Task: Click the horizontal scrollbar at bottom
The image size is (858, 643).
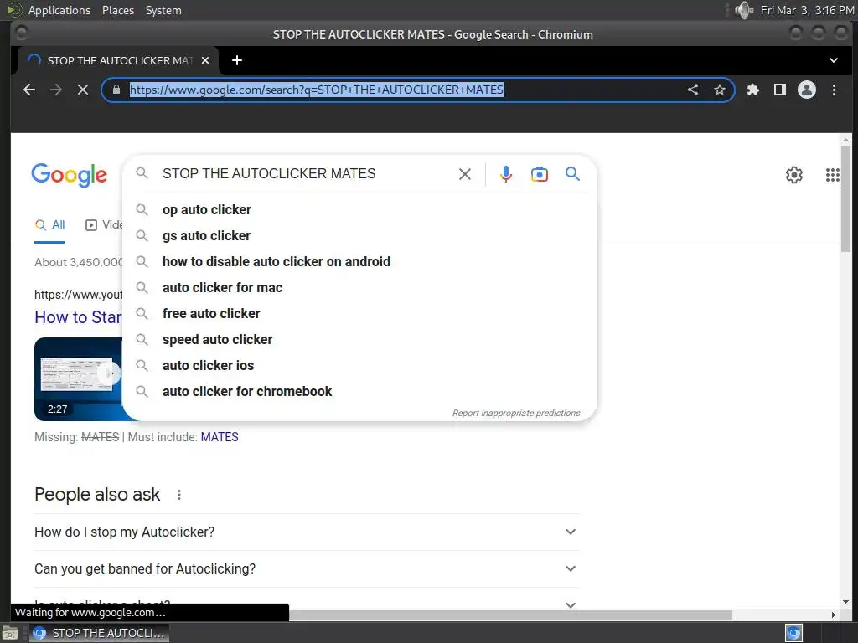Action: (510, 615)
